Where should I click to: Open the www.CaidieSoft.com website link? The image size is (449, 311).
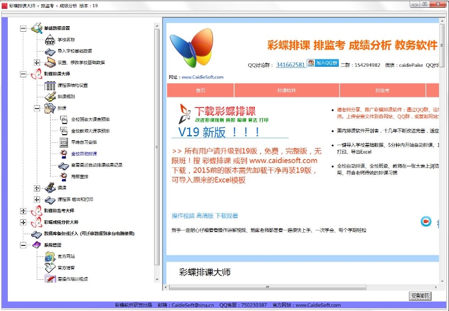click(x=203, y=77)
